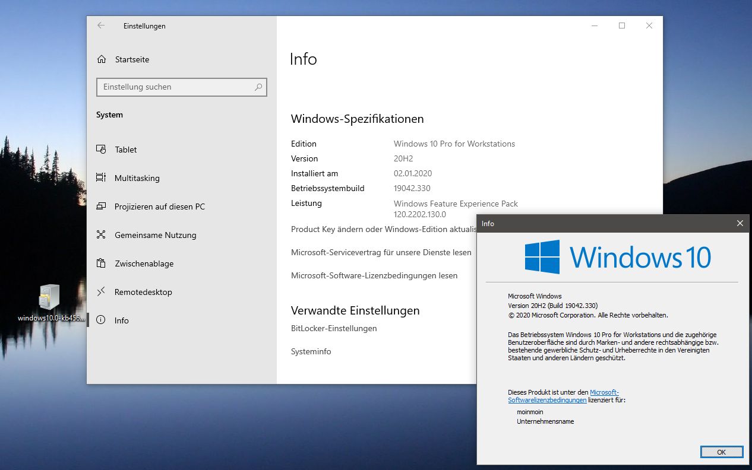The height and width of the screenshot is (470, 752).
Task: Click the install date '02.01.2020'
Action: coord(413,173)
